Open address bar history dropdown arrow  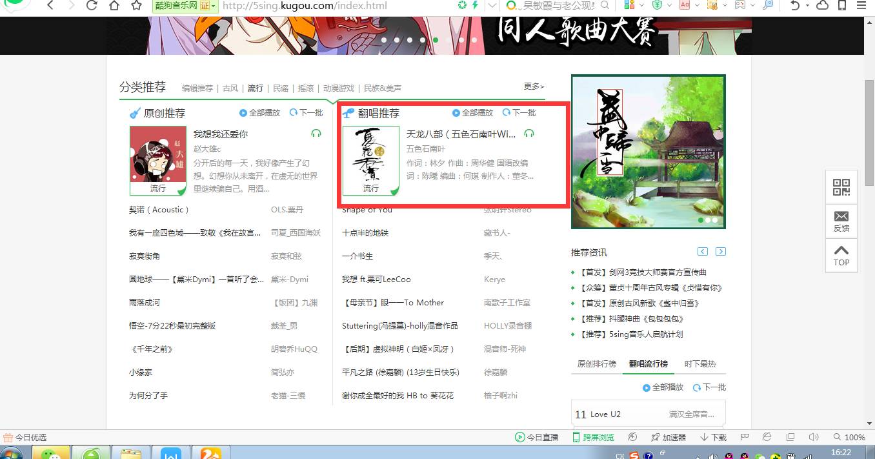tap(492, 5)
